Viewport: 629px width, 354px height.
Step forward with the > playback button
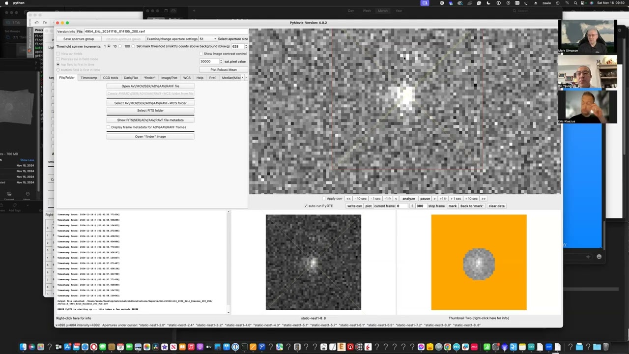pos(434,199)
